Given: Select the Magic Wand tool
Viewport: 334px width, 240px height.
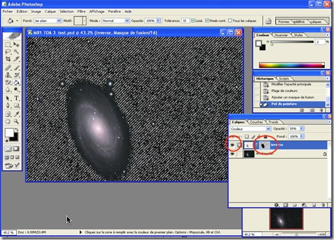Looking at the screenshot, I should pos(16,52).
